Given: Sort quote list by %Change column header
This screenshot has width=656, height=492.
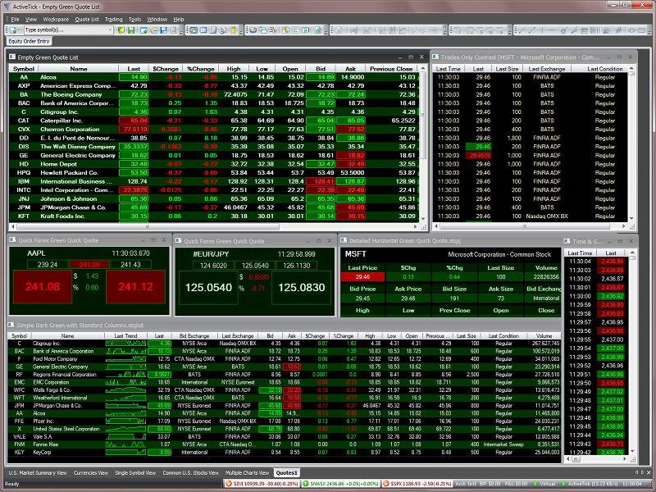Looking at the screenshot, I should [199, 69].
